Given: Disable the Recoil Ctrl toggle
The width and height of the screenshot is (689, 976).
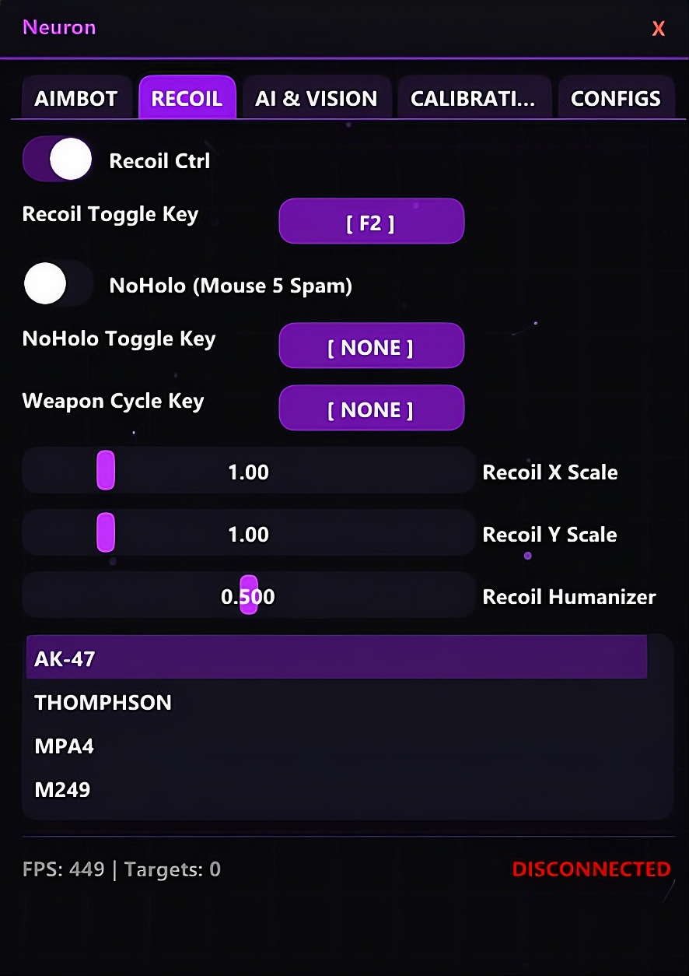Looking at the screenshot, I should click(x=58, y=160).
